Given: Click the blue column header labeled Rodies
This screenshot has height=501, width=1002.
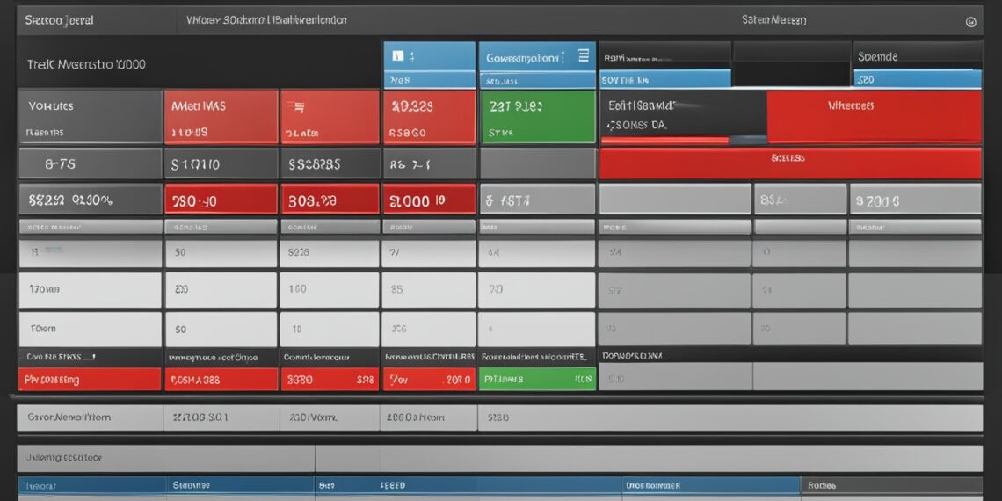Looking at the screenshot, I should [890, 485].
